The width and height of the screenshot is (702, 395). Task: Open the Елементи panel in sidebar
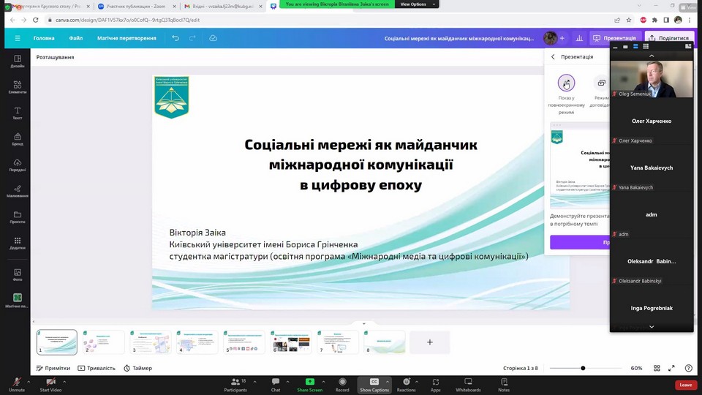pyautogui.click(x=18, y=87)
